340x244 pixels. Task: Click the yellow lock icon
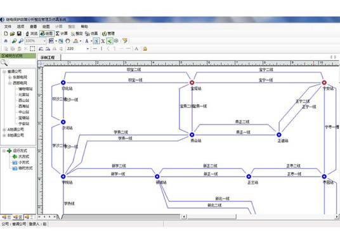pyautogui.click(x=145, y=49)
